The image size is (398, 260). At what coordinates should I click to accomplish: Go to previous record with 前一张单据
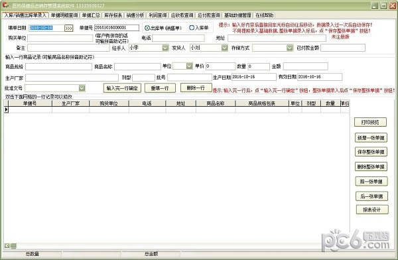371,181
